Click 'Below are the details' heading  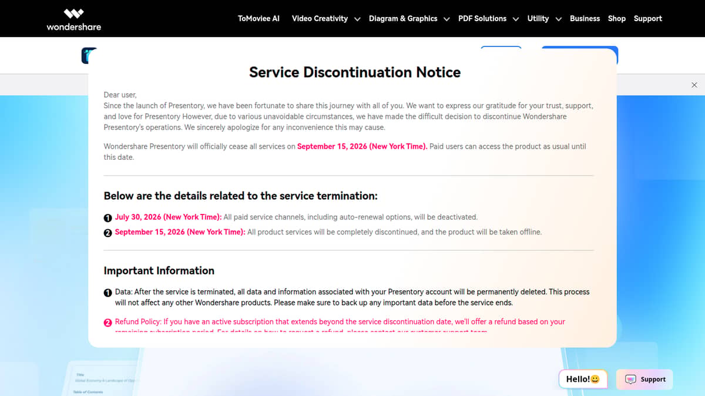241,196
